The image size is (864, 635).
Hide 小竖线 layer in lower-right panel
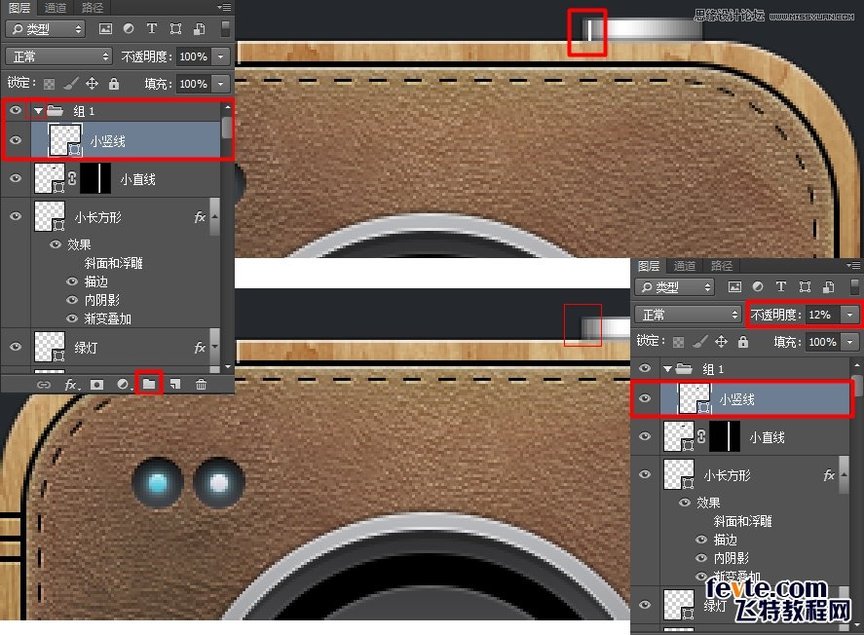[645, 398]
